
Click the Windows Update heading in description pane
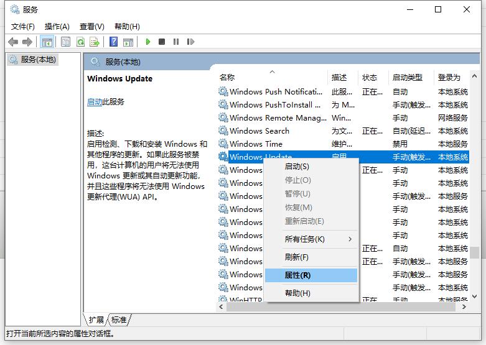click(119, 79)
